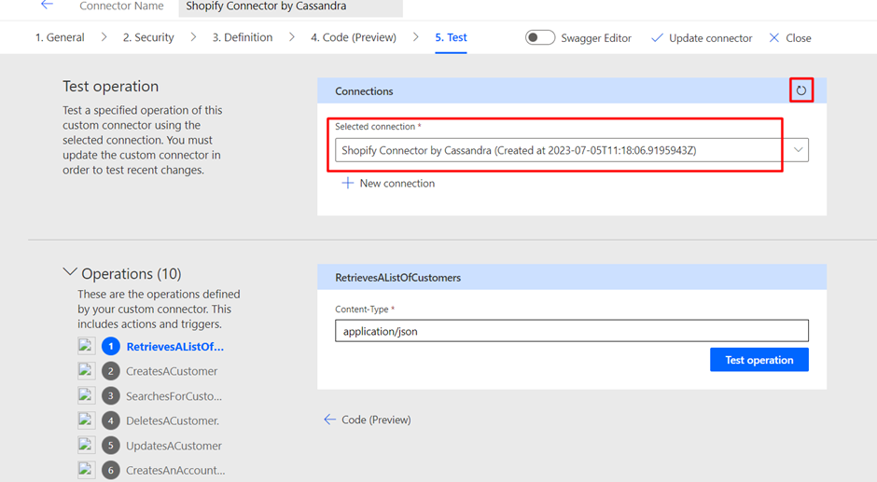The height and width of the screenshot is (482, 877).
Task: Click the RetrievesAListOfCustomers panel header
Action: click(572, 277)
